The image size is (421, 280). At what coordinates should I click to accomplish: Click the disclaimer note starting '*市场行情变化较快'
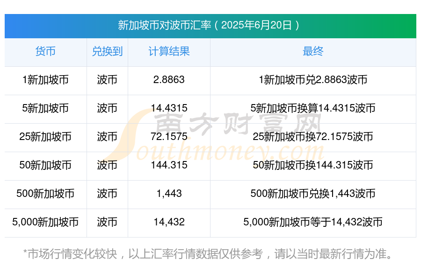[209, 254]
